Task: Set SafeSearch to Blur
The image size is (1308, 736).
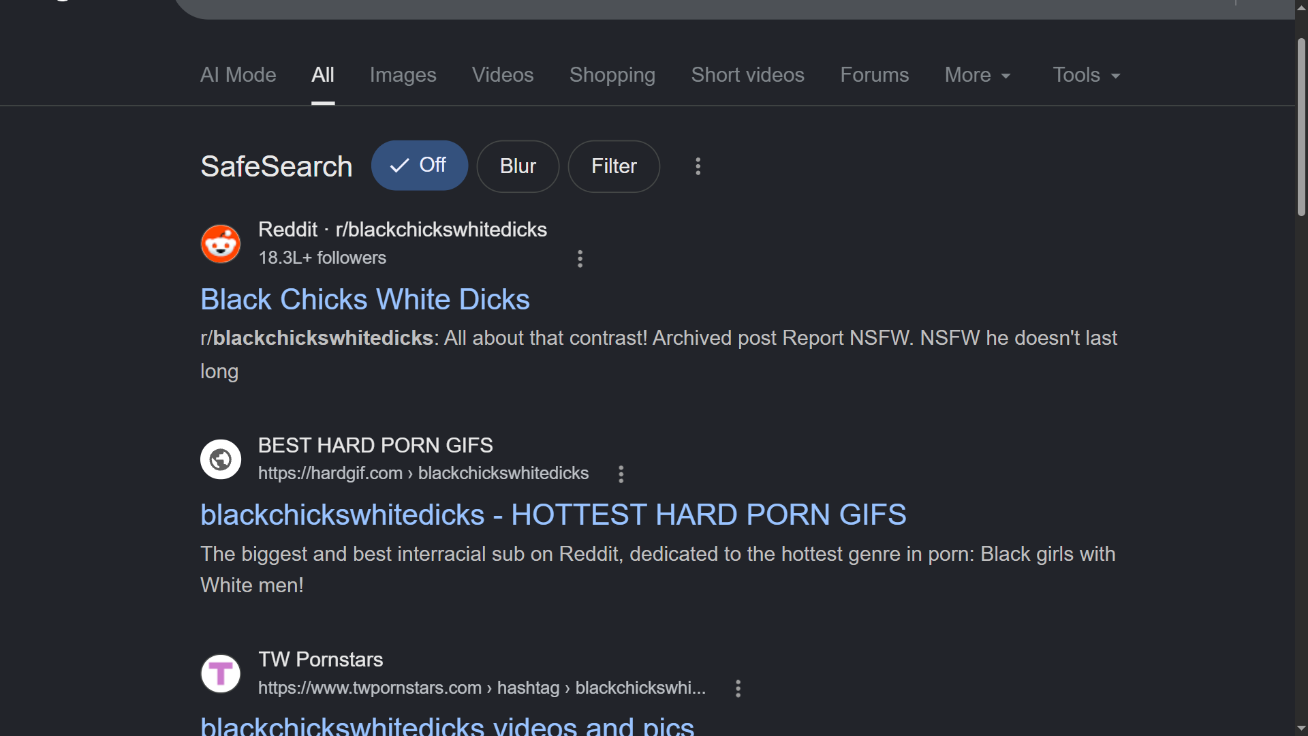Action: (518, 166)
